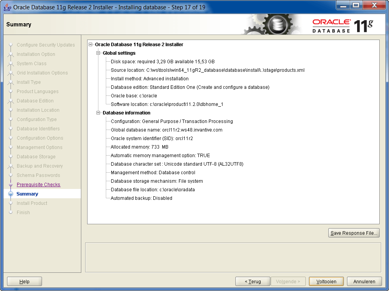Click the Installation Option step
389x291 pixels.
[x=36, y=54]
